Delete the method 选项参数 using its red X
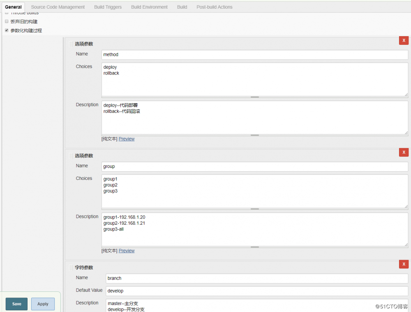 [x=404, y=40]
